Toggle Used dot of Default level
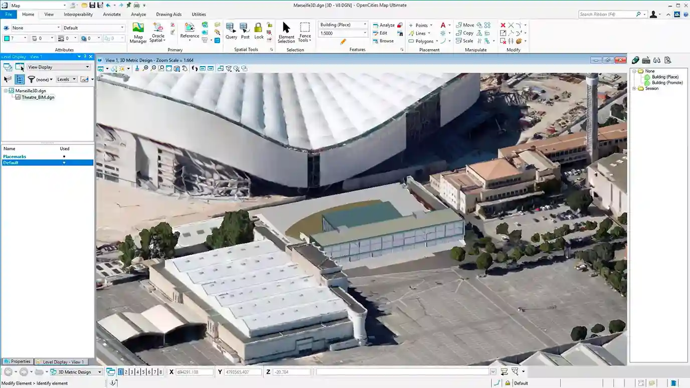Screen dimensions: 690x388 [64, 162]
